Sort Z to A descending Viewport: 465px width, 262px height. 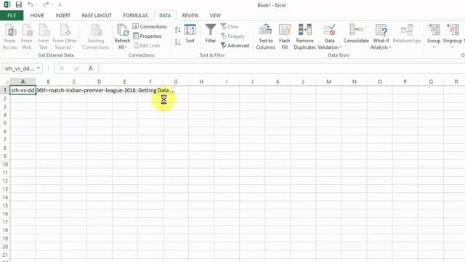coord(177,42)
